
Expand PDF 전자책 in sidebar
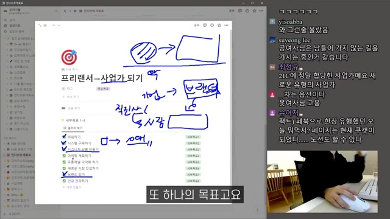coord(4,144)
